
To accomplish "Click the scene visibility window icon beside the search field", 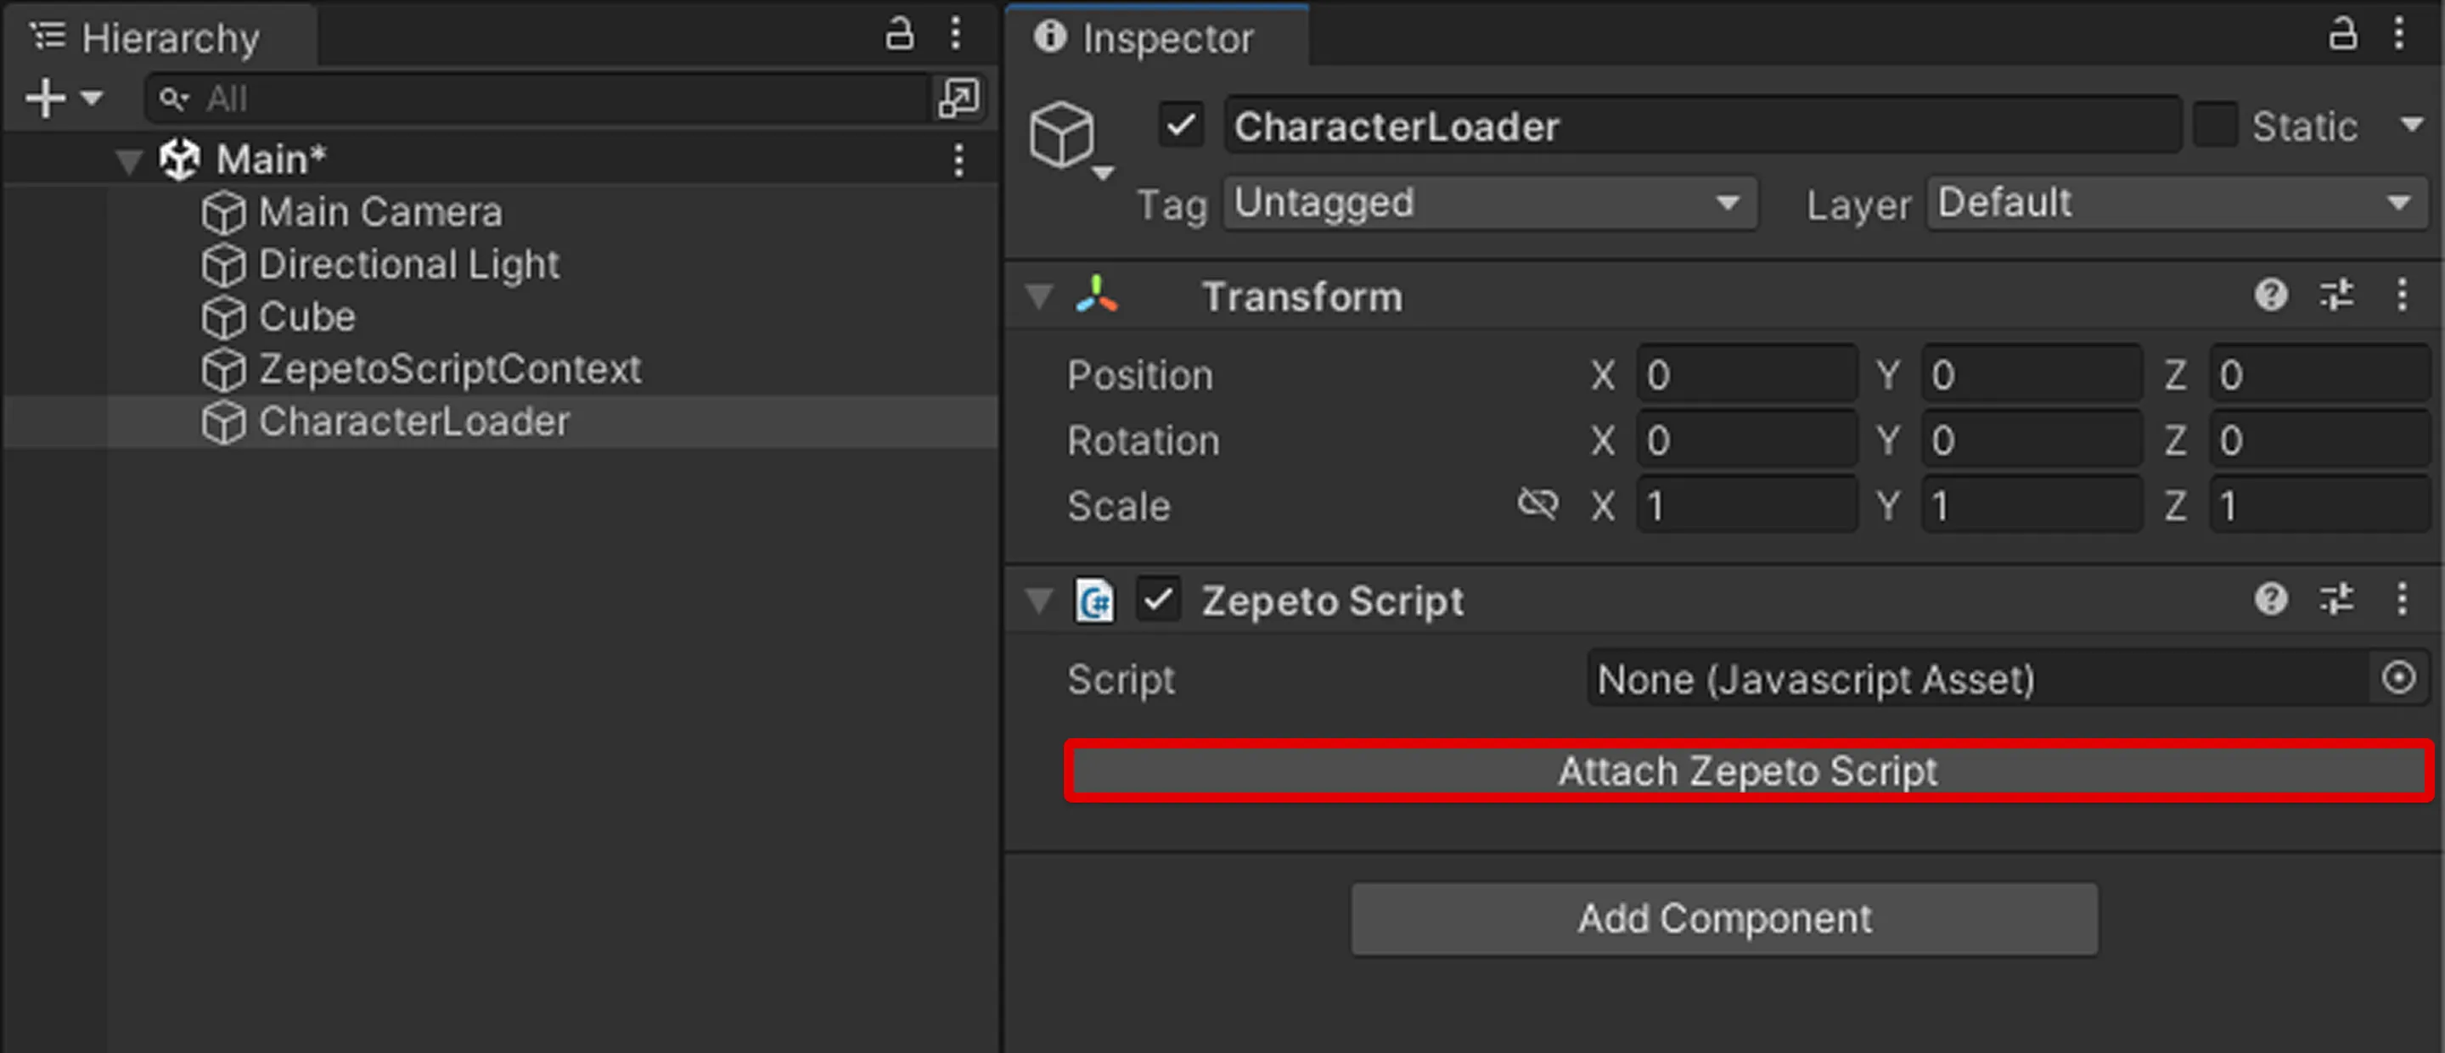I will pos(958,98).
